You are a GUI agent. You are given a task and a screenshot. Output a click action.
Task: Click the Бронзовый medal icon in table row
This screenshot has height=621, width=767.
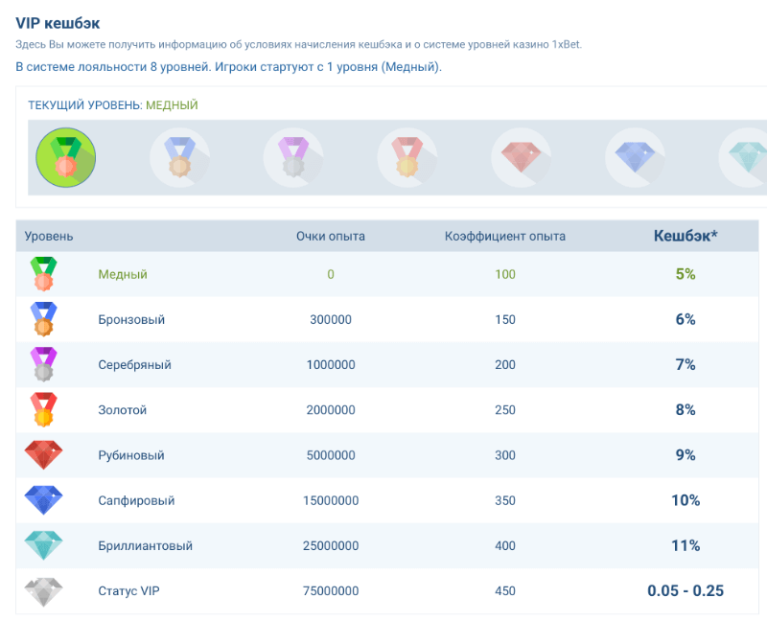point(43,319)
